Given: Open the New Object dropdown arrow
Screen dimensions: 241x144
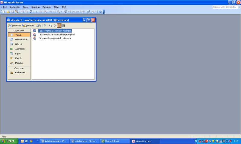Looking at the screenshot, I should point(96,12).
